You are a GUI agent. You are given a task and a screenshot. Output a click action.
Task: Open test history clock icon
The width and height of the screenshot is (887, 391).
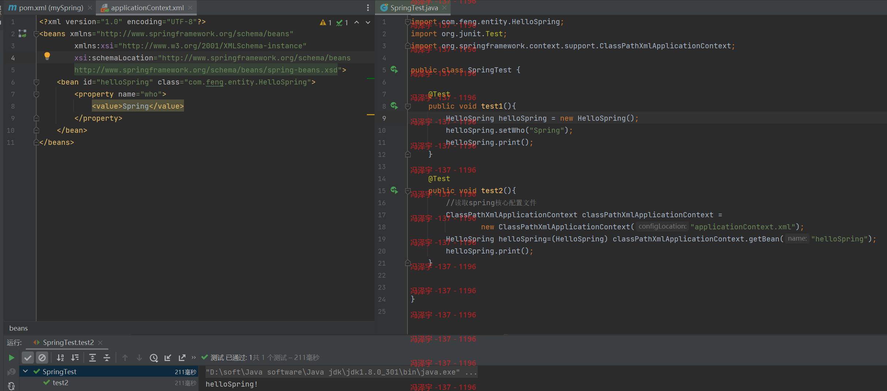pos(154,357)
